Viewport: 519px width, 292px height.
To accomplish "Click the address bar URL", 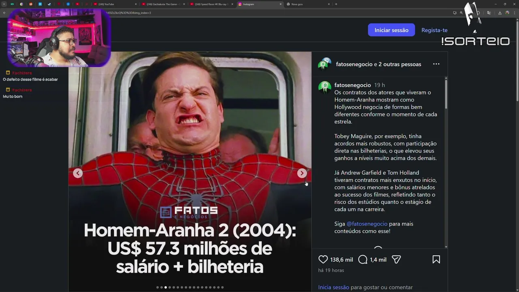I will [x=129, y=13].
